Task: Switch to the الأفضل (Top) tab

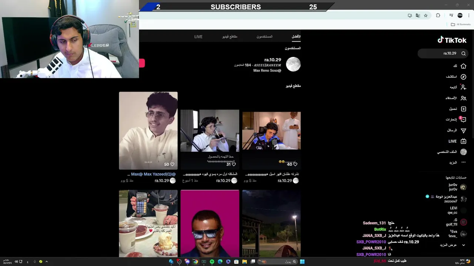Action: point(296,37)
